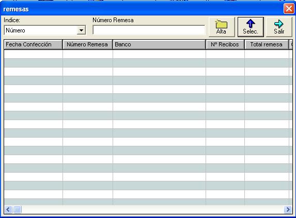
Task: Sort by Fecha Confección column header
Action: tap(33, 45)
